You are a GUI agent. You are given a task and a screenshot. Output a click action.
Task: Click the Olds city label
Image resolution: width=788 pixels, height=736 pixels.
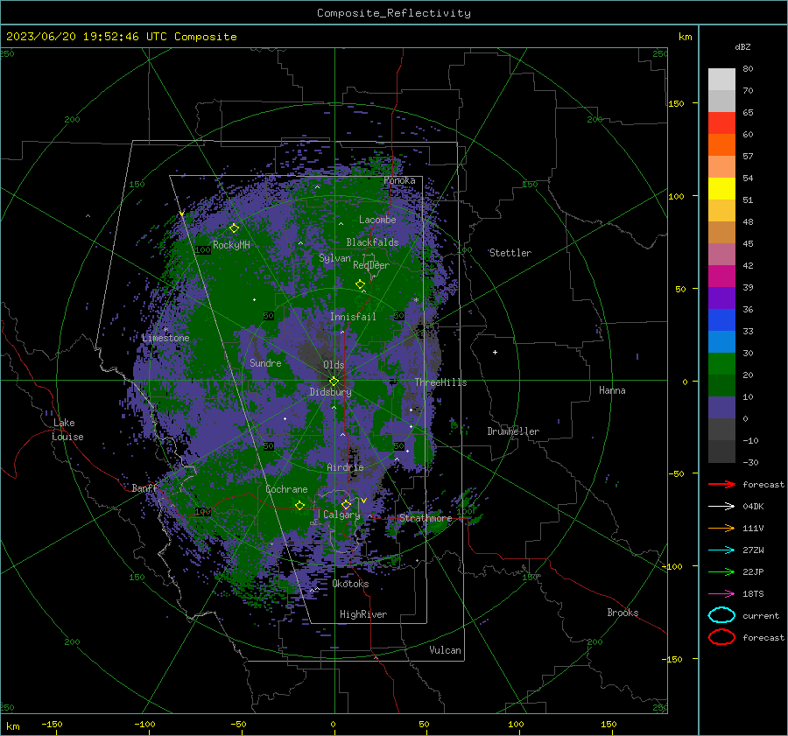pos(334,365)
